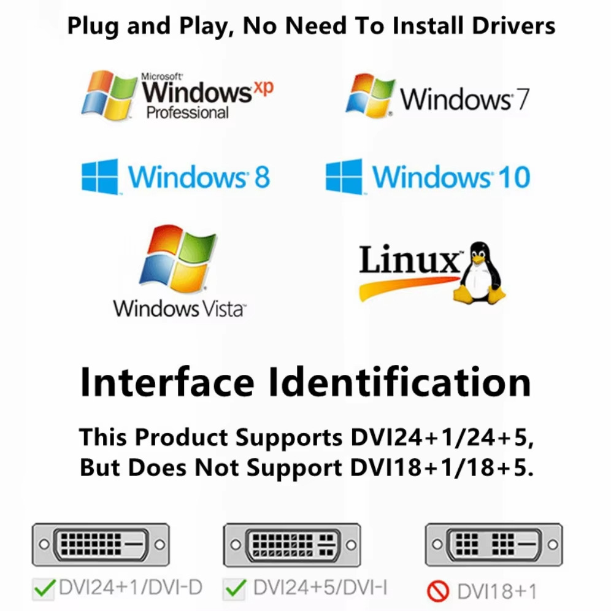Click the Windows Vista text label
Screen dimensions: 611x611
pos(180,309)
